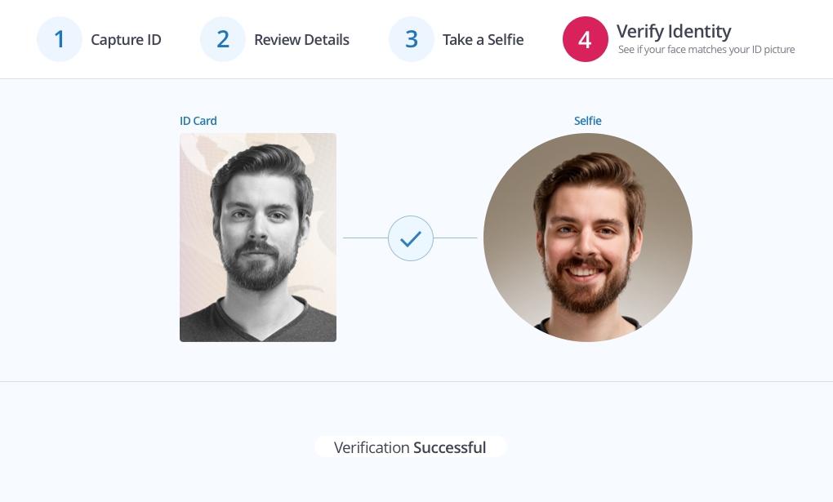833x502 pixels.
Task: Click the step 3 number circle
Action: click(x=411, y=39)
